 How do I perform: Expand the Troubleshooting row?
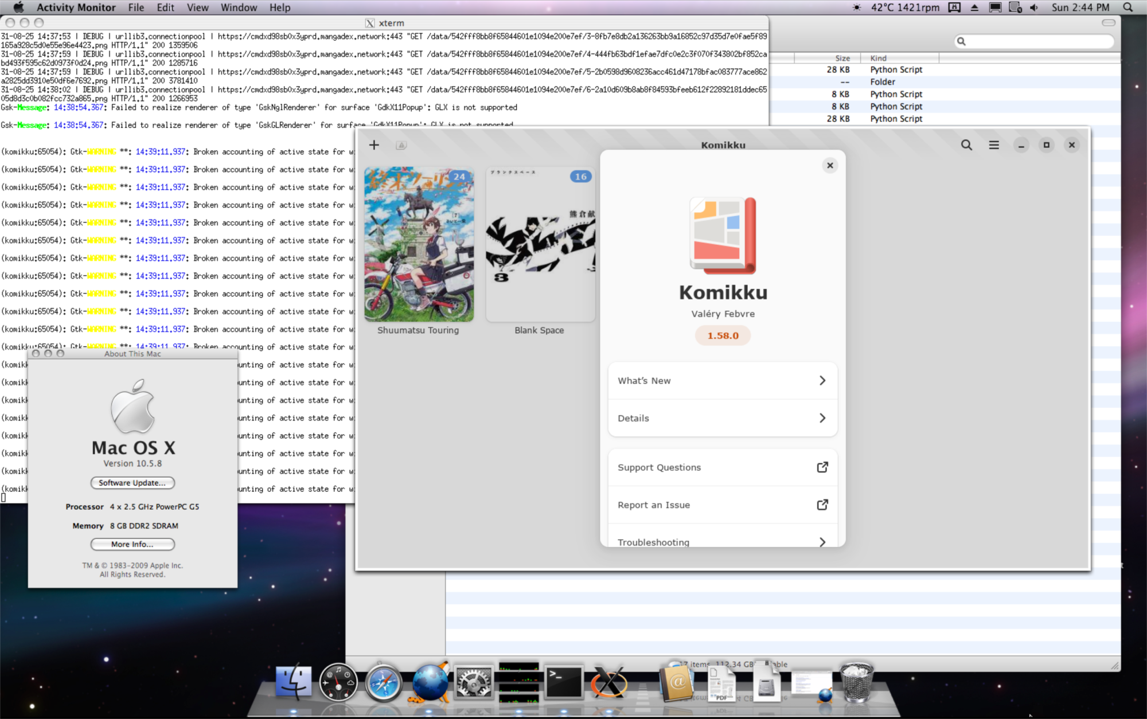[x=722, y=541]
